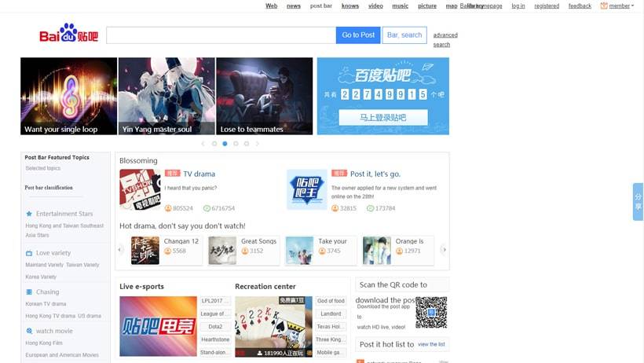The height and width of the screenshot is (363, 644).
Task: Click the QR code image
Action: tap(431, 312)
